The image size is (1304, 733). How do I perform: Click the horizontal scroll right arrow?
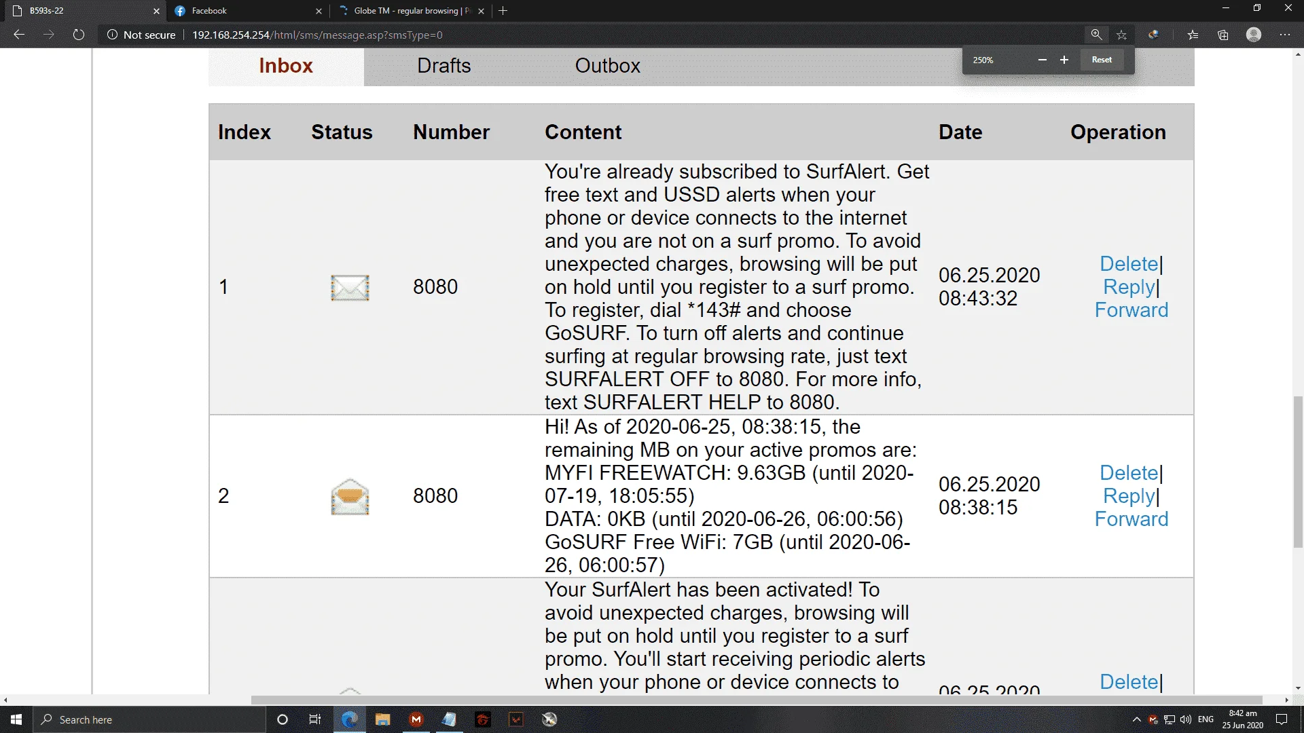click(1286, 700)
